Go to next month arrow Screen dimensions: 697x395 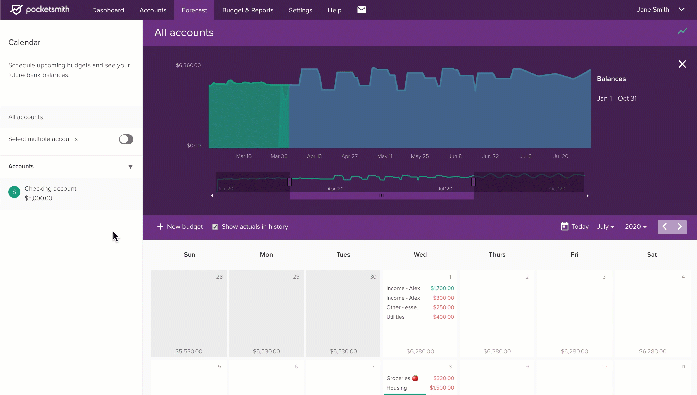point(679,227)
